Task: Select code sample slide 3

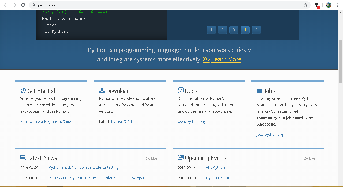Action: (x=234, y=30)
